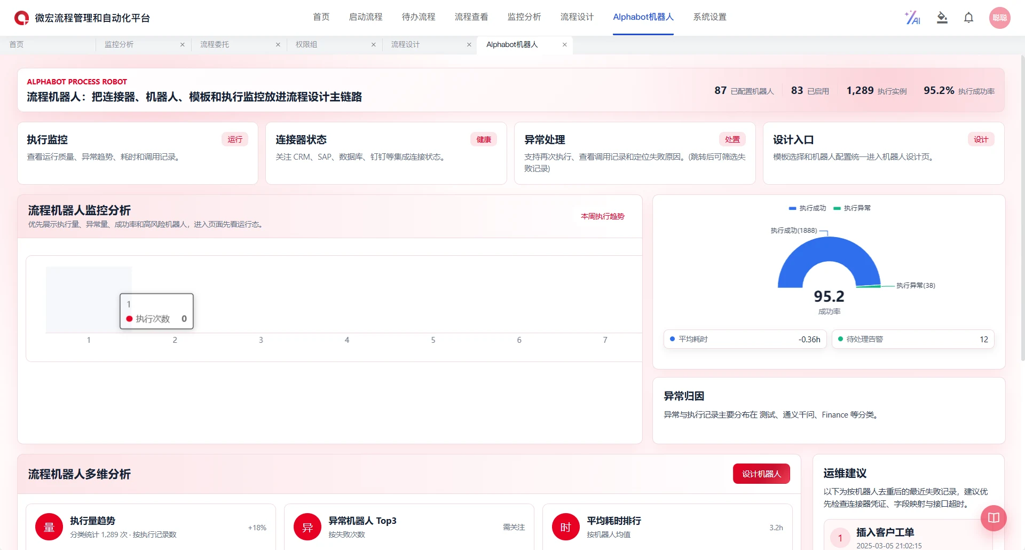Click the 平均耗时 metric box
The image size is (1025, 550).
pyautogui.click(x=745, y=339)
